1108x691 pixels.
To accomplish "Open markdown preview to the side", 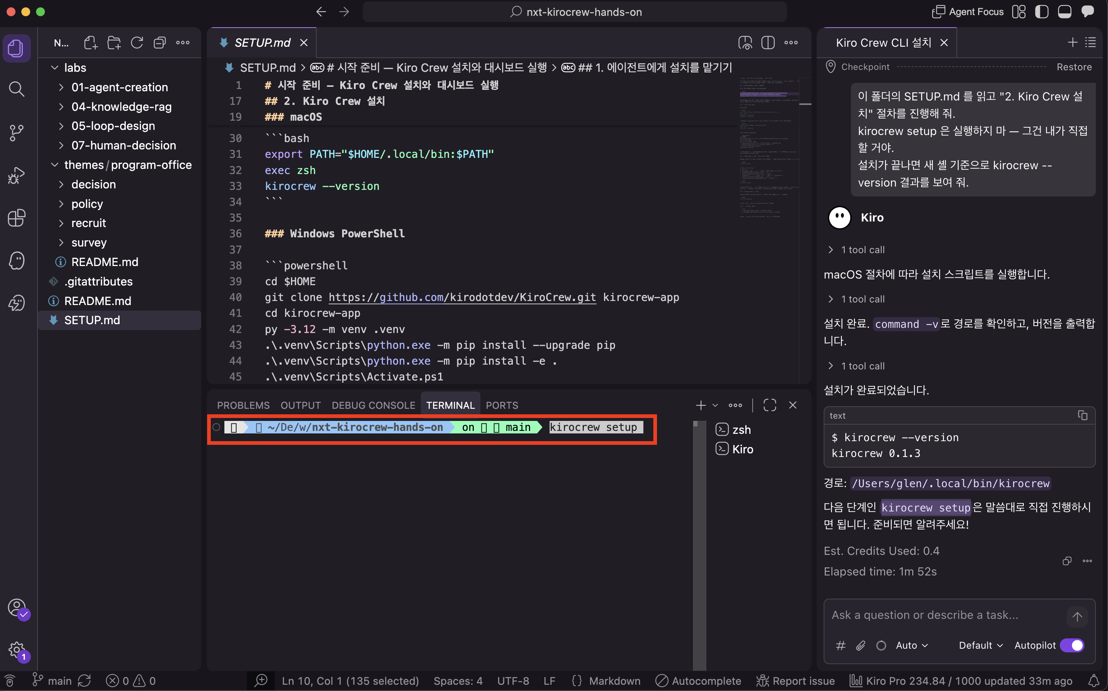I will (745, 43).
